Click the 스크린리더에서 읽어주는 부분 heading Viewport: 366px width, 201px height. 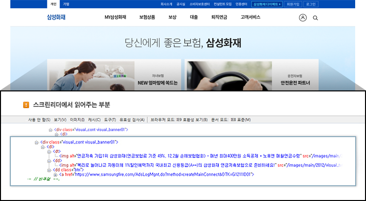[x=71, y=105]
